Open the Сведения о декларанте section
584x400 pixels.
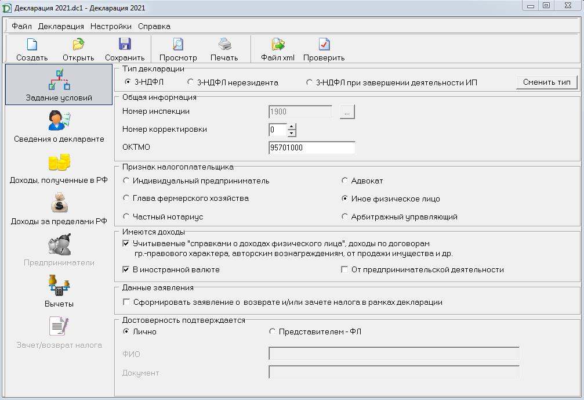pyautogui.click(x=59, y=127)
